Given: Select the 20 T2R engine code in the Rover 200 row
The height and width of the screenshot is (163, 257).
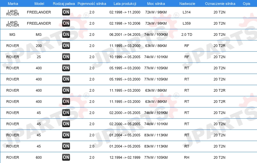Looking at the screenshot, I should [x=219, y=46].
